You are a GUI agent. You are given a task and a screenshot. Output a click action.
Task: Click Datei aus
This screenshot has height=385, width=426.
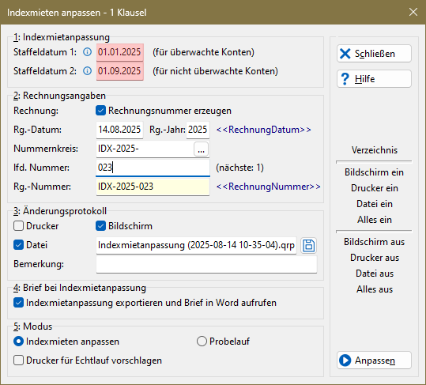[374, 274]
